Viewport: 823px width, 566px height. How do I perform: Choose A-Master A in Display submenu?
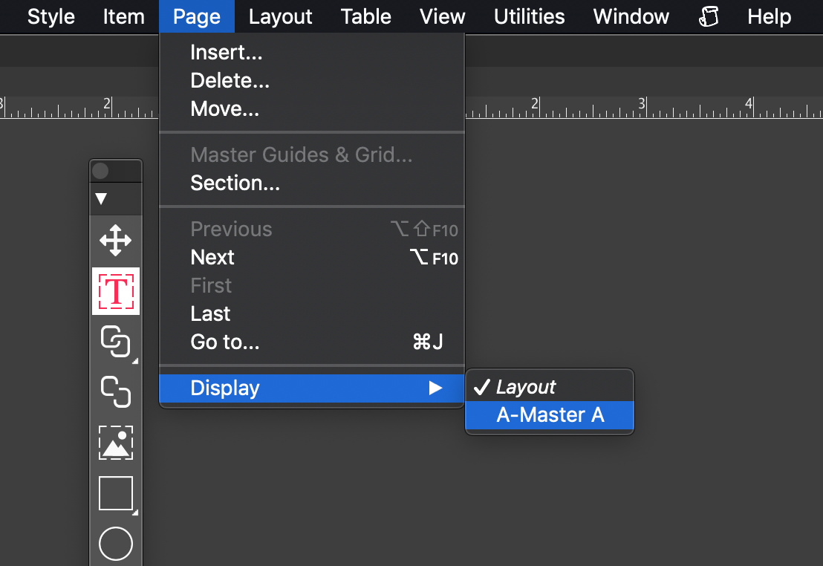pos(550,414)
